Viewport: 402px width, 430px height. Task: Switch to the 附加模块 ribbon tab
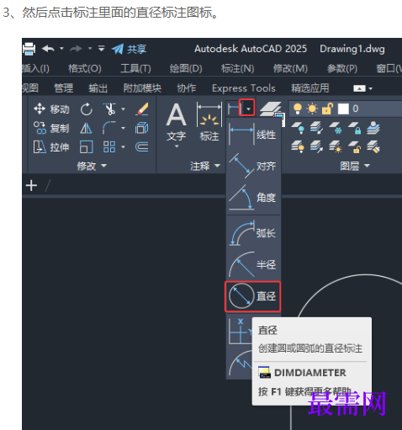click(142, 88)
